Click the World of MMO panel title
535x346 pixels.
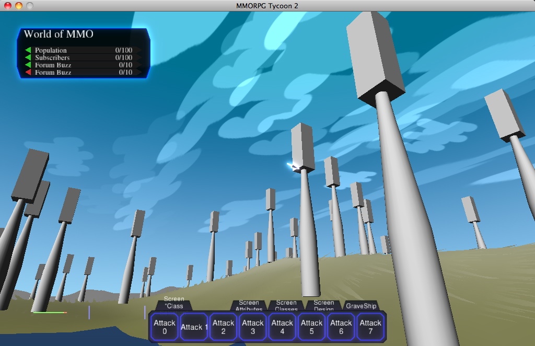(x=59, y=34)
